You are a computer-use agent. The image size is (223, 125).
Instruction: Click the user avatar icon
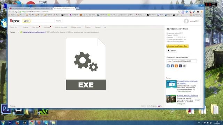186,21
